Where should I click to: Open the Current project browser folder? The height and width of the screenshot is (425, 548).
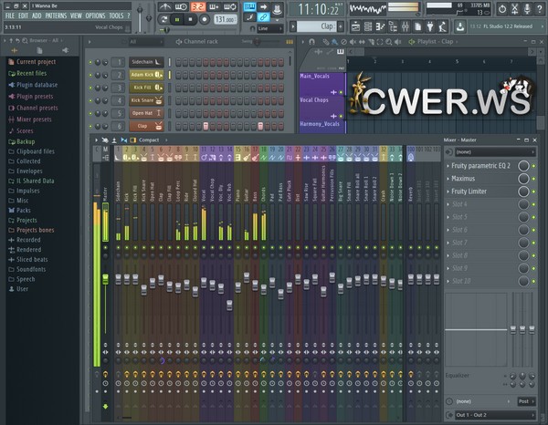(x=37, y=61)
